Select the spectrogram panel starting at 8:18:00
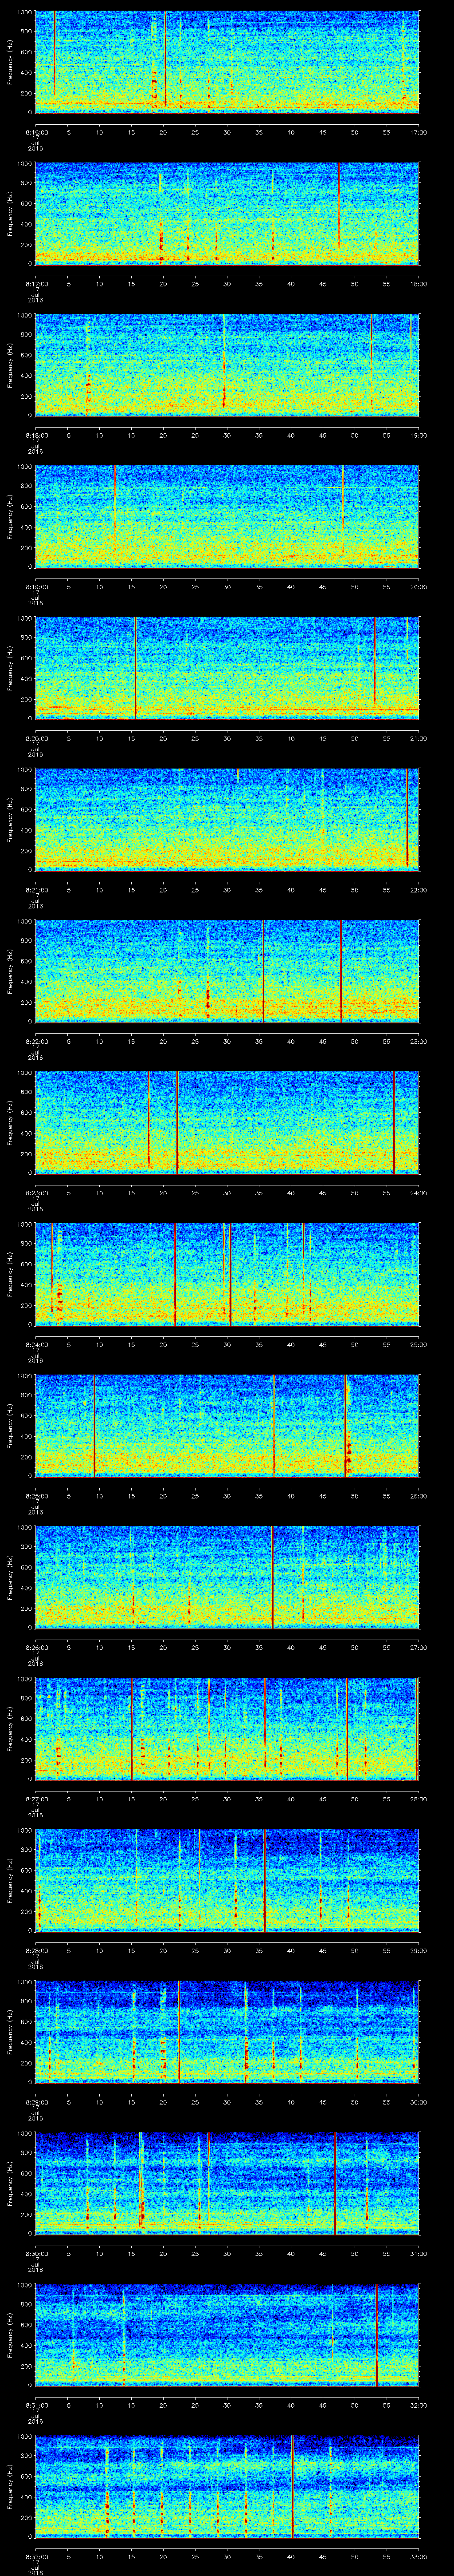 tap(227, 364)
